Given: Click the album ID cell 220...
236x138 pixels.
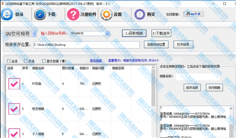Looking at the screenshot, I should (84, 109).
